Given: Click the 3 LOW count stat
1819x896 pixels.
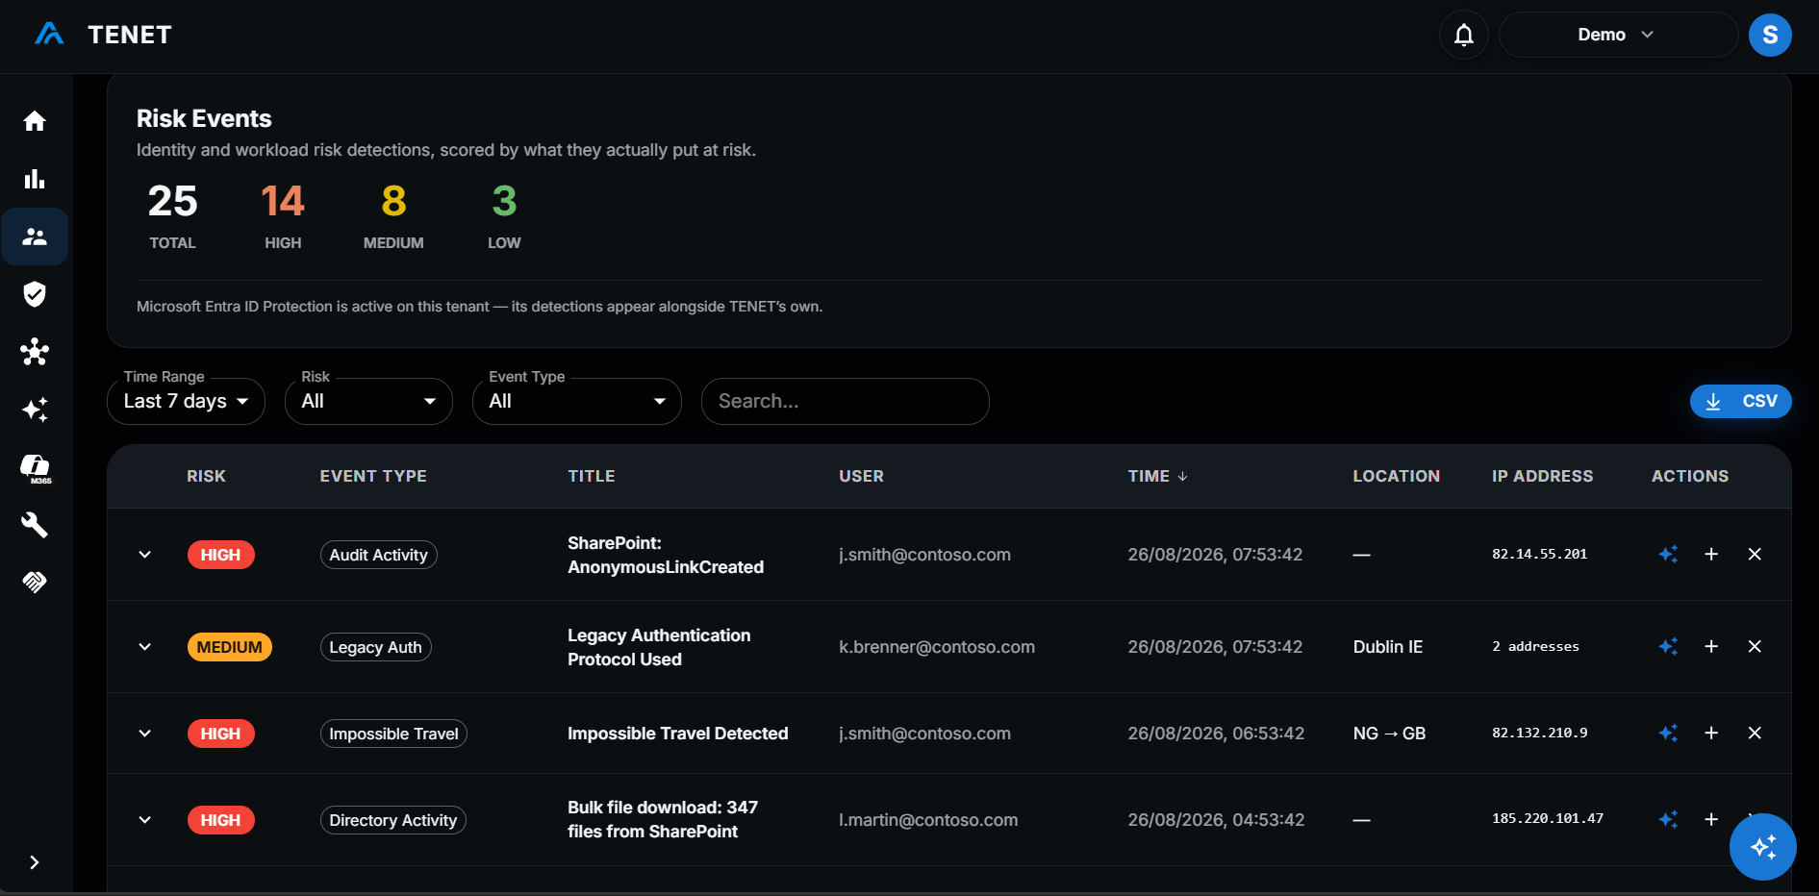Looking at the screenshot, I should click(x=504, y=216).
